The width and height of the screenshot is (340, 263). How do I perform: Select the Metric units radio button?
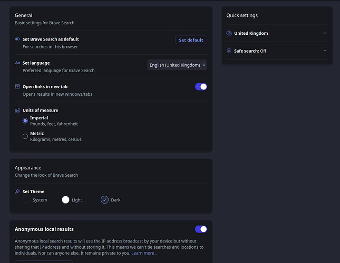pyautogui.click(x=25, y=136)
